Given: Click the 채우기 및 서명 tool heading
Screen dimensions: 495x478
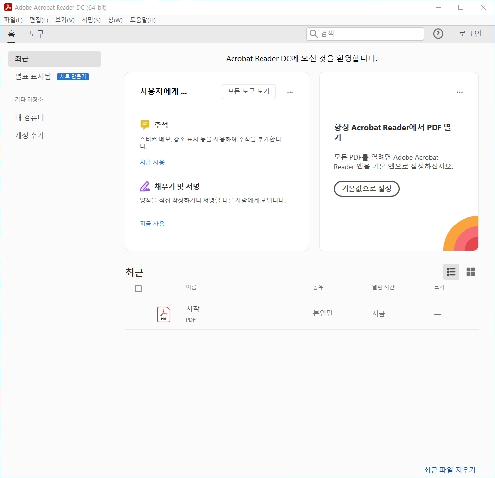Looking at the screenshot, I should click(x=177, y=187).
